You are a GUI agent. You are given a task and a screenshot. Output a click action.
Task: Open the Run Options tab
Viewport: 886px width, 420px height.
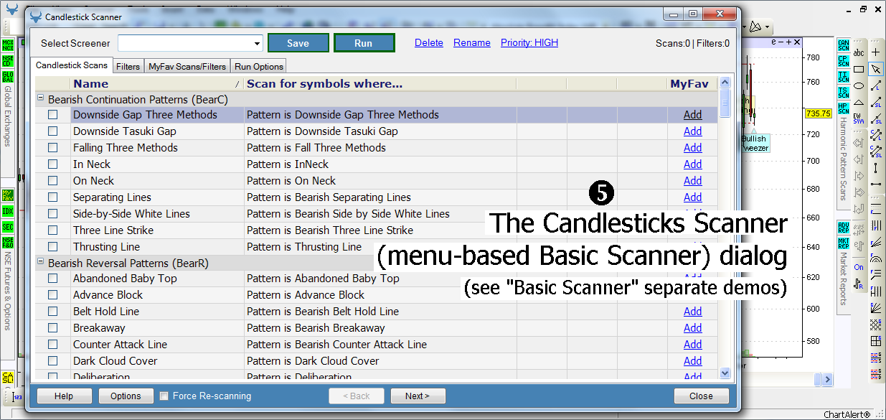(x=259, y=67)
